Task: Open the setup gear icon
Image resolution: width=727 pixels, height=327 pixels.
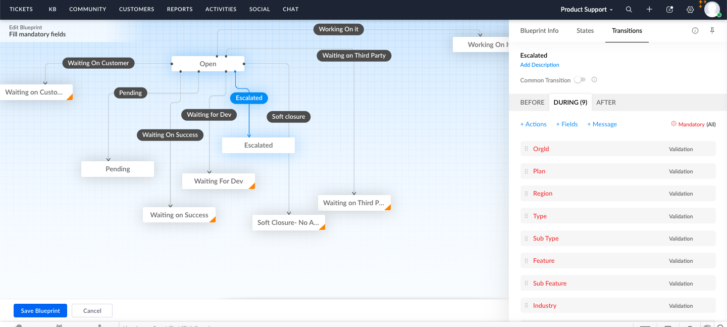Action: click(x=690, y=9)
